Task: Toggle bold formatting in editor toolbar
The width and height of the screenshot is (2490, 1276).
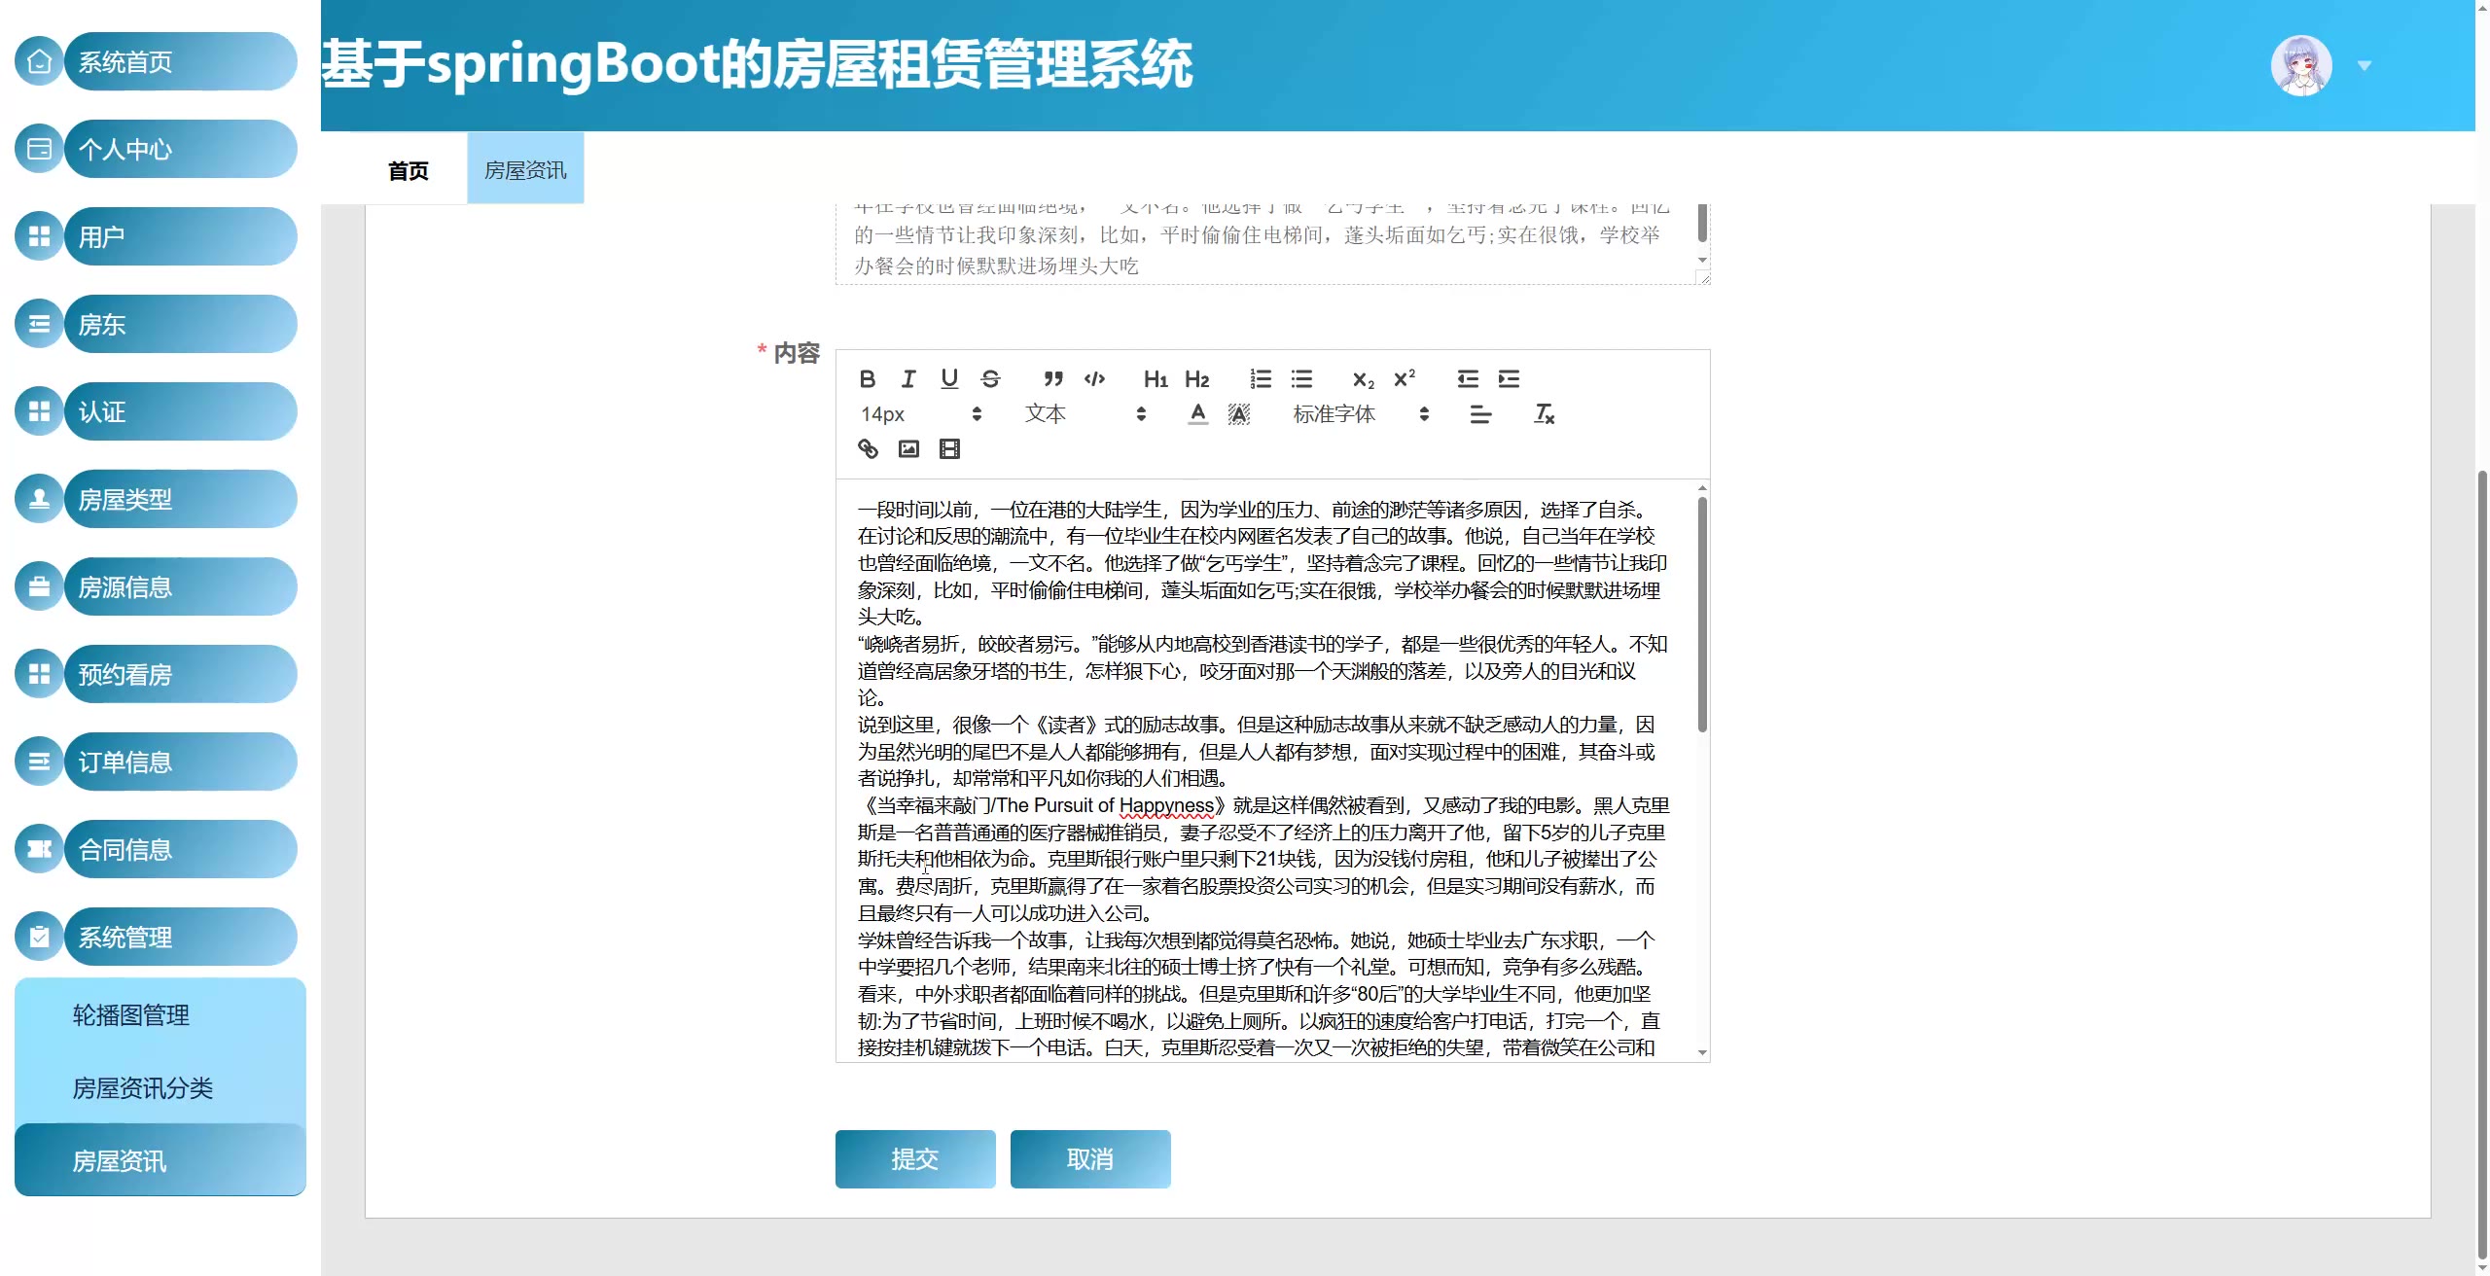Action: pyautogui.click(x=868, y=379)
